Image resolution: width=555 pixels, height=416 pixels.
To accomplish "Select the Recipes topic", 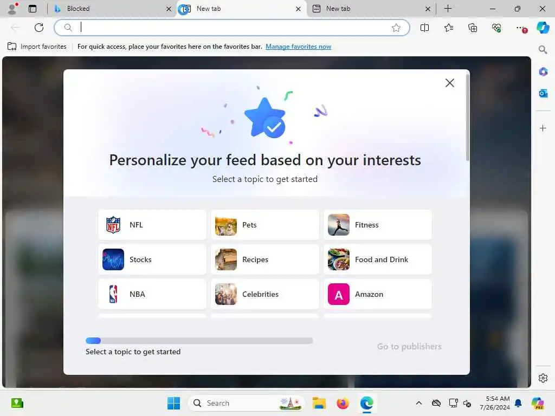I will pos(264,259).
